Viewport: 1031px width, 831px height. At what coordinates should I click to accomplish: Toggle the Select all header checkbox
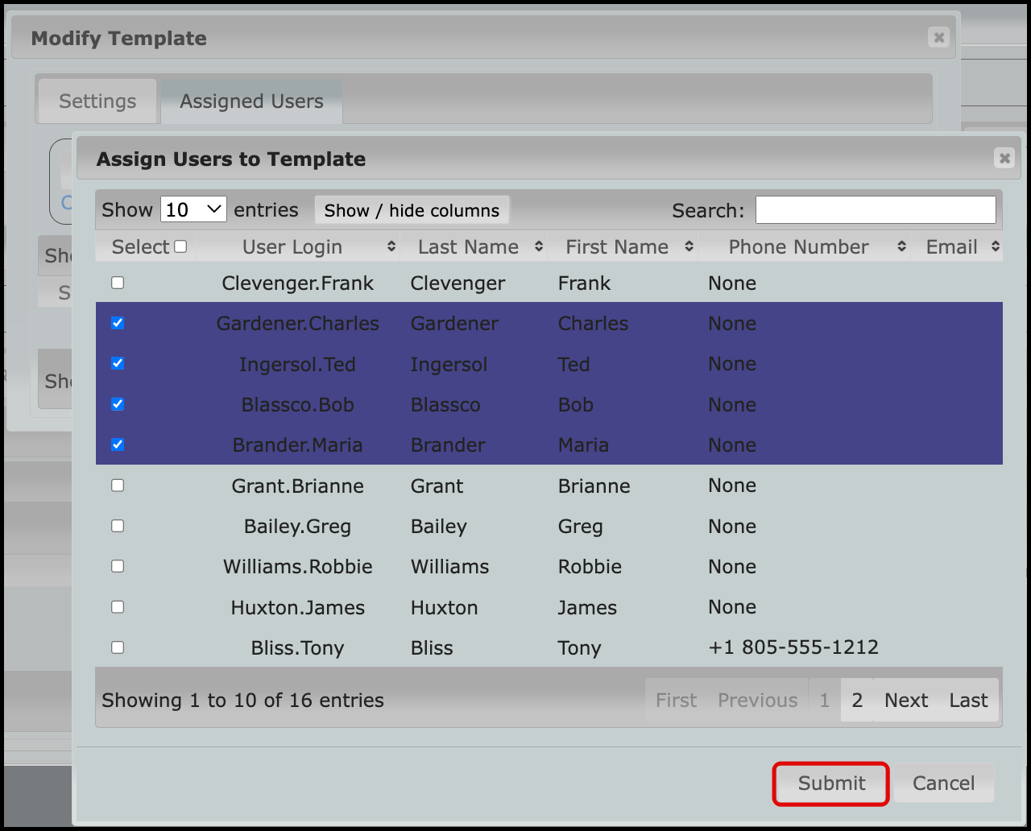(180, 247)
